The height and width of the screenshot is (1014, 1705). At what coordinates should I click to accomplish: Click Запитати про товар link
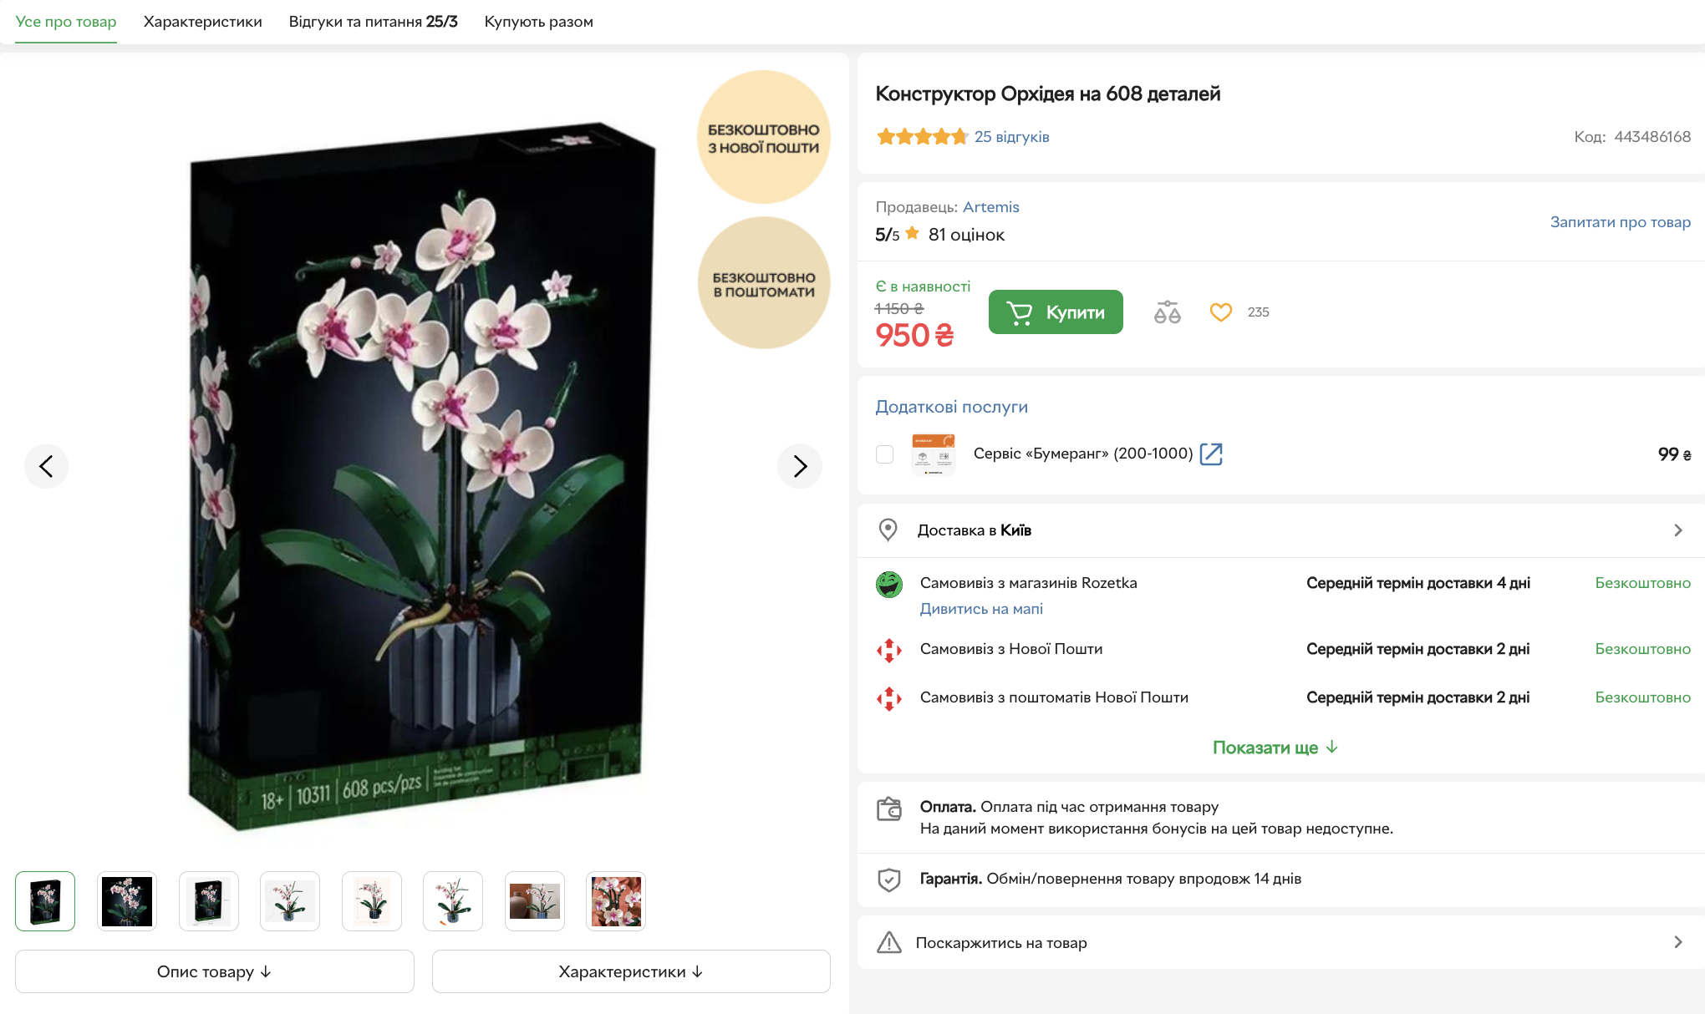pyautogui.click(x=1621, y=222)
